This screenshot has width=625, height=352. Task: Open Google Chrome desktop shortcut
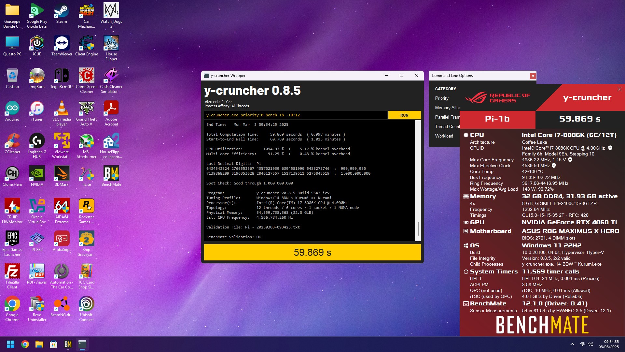click(12, 309)
